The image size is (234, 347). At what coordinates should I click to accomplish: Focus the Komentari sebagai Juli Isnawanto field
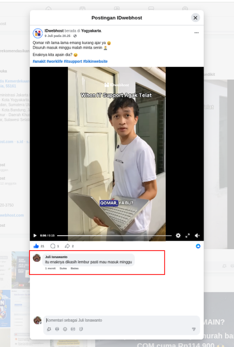122,320
